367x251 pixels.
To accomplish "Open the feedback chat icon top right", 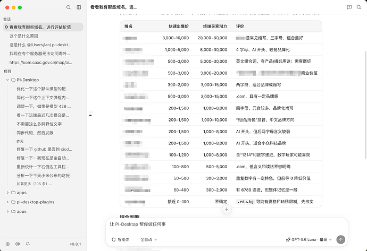I will click(349, 7).
